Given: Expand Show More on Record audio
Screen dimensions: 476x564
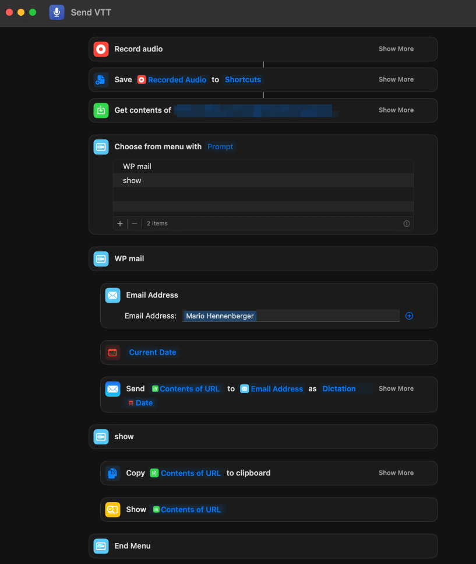Looking at the screenshot, I should coord(396,49).
